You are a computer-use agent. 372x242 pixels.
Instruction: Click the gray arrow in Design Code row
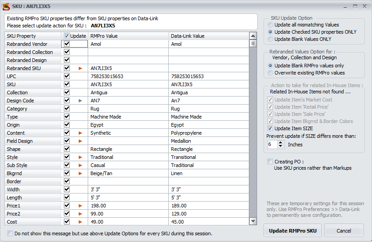[81, 101]
